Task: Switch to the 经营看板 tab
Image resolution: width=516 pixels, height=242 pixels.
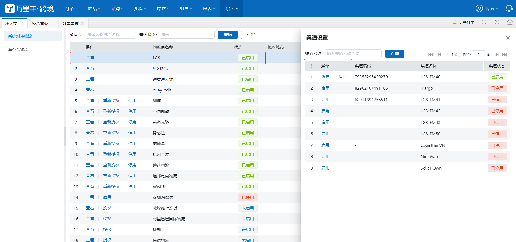Action: pyautogui.click(x=40, y=24)
